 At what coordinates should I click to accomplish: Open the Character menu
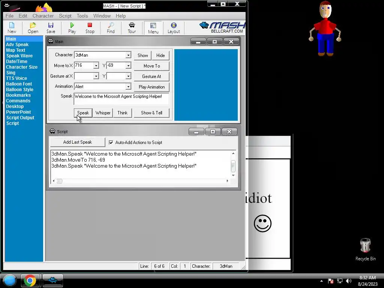pos(43,16)
